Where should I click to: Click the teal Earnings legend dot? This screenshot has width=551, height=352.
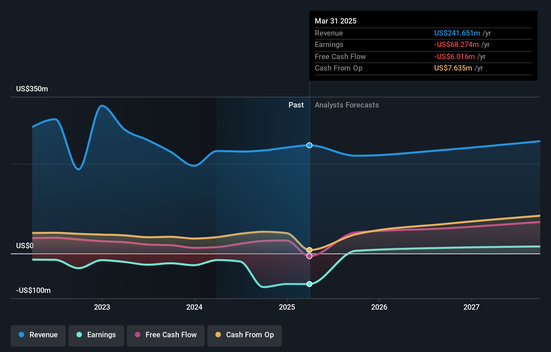pyautogui.click(x=79, y=335)
